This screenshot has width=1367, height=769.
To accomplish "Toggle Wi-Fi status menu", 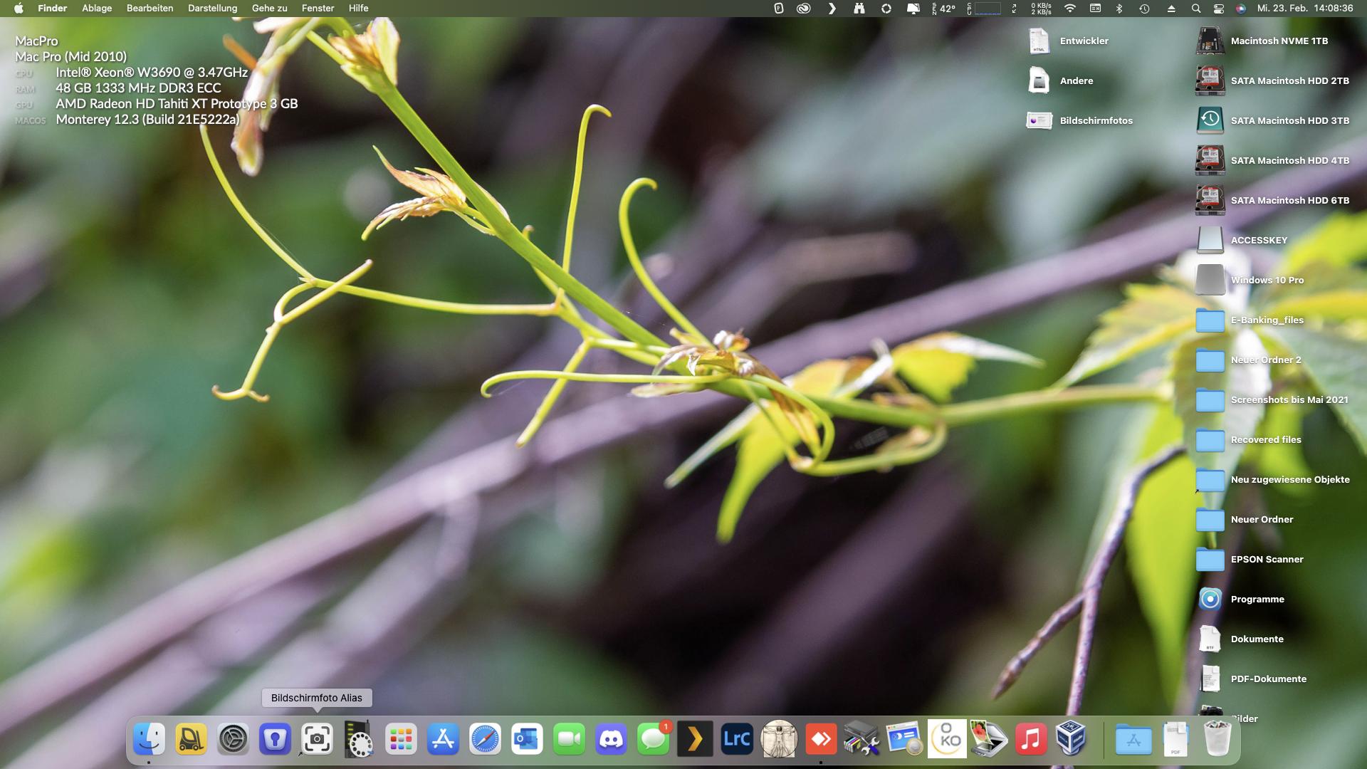I will pos(1069,9).
